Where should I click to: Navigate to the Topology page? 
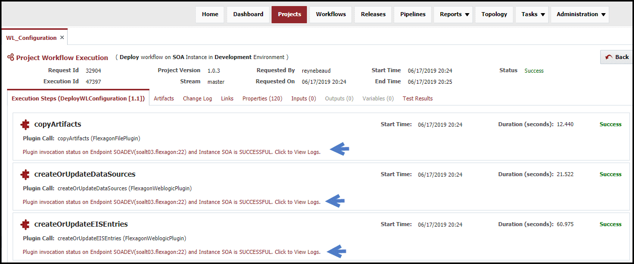[x=494, y=14]
